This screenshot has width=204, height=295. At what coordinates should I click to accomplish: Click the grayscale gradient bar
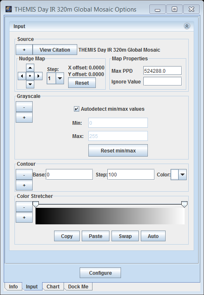110,216
